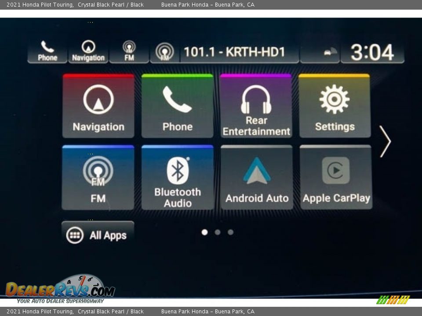The width and height of the screenshot is (422, 316).
Task: Open the Phone app tile
Action: click(x=177, y=106)
